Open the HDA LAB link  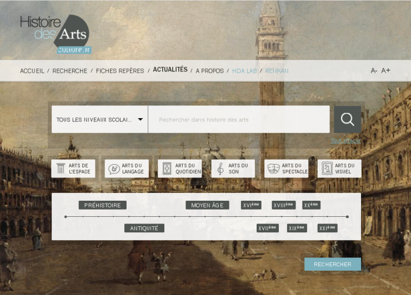(244, 71)
